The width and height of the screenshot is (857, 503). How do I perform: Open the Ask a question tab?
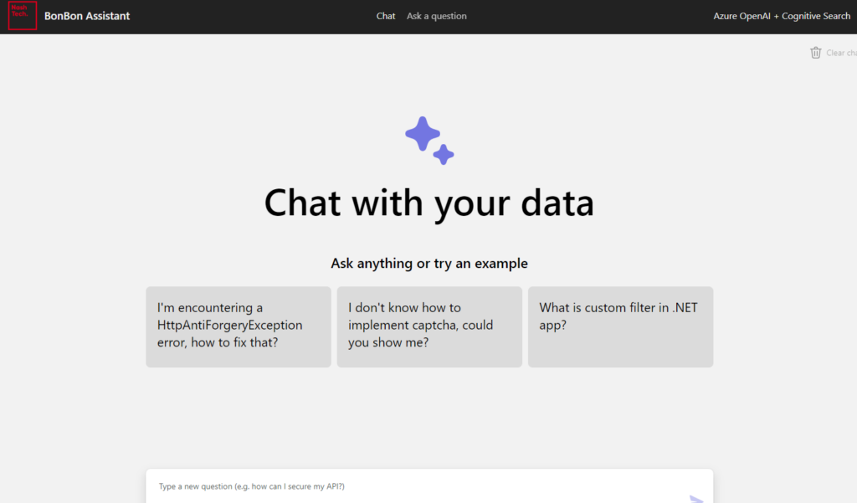[437, 16]
